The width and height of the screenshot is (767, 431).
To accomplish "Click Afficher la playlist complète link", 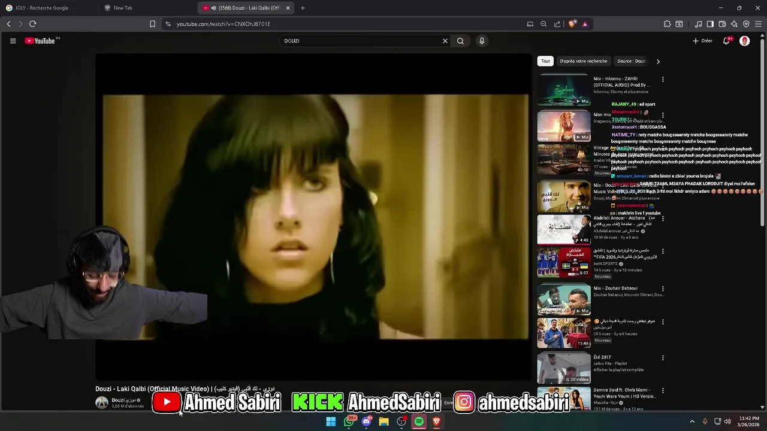I will 619,370.
